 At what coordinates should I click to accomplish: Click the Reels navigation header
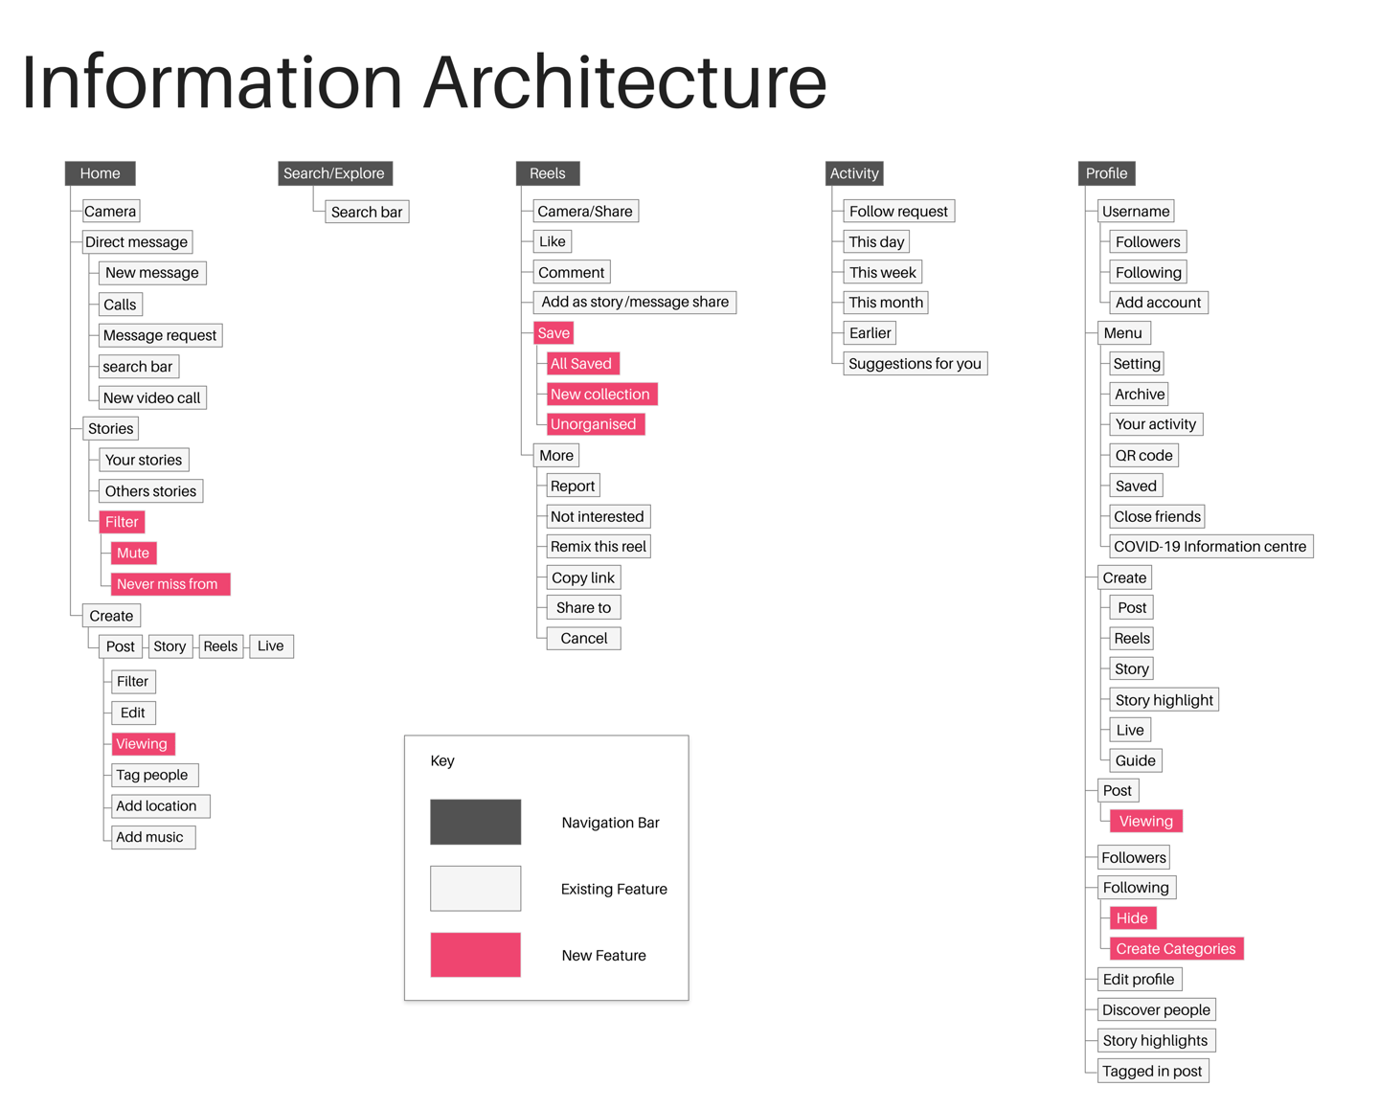coord(547,173)
